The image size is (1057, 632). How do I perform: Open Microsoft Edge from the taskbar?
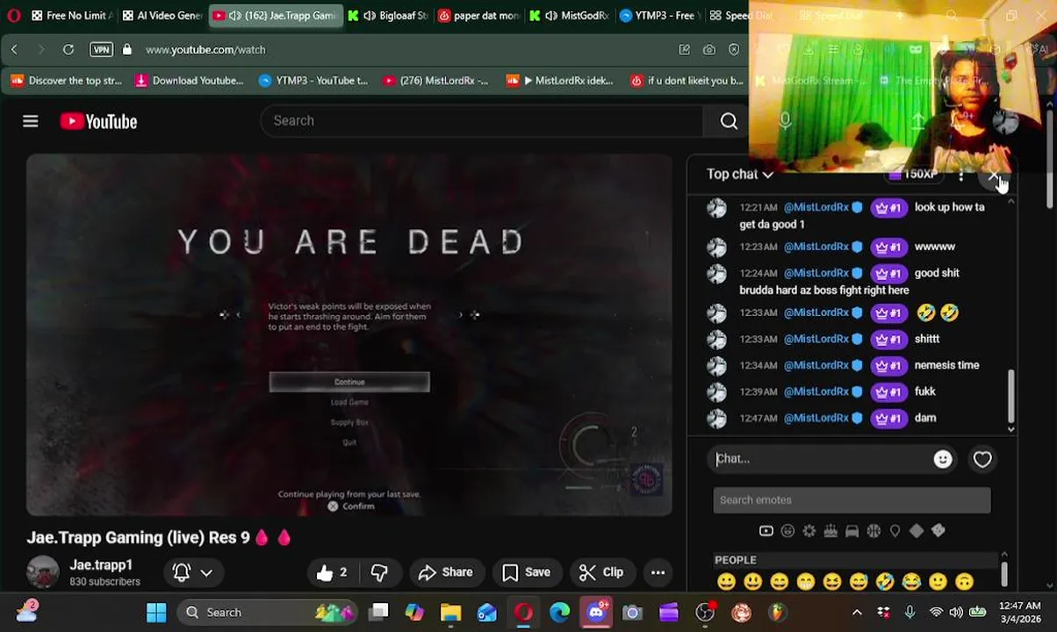pos(559,613)
